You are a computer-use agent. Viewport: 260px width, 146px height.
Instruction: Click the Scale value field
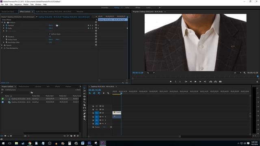(50, 28)
